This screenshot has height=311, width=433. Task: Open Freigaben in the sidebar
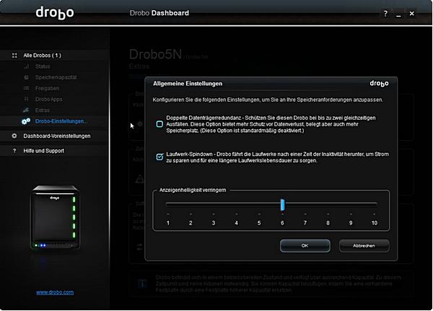tap(47, 88)
